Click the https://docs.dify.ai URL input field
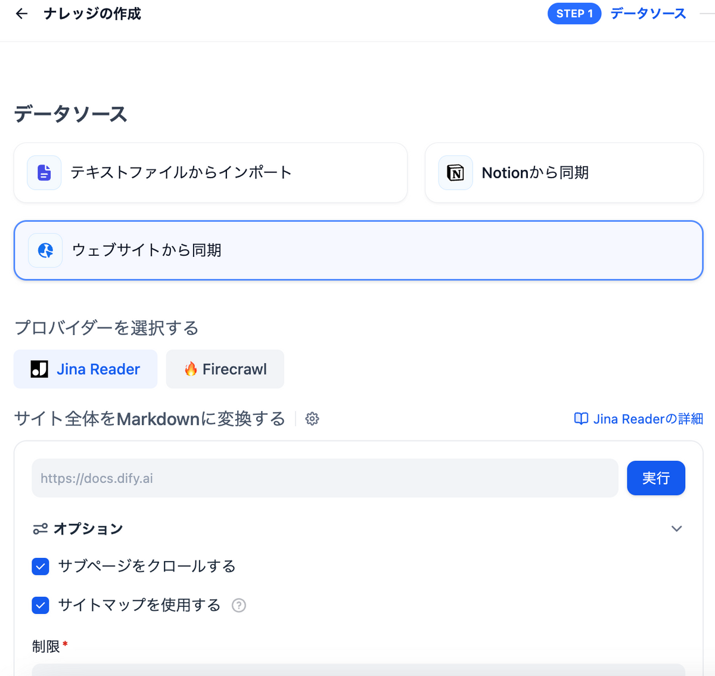 tap(324, 477)
